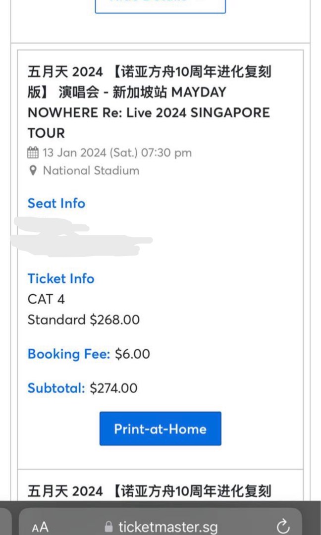Toggle visibility of Seat Info details
This screenshot has width=321, height=535.
pyautogui.click(x=56, y=204)
